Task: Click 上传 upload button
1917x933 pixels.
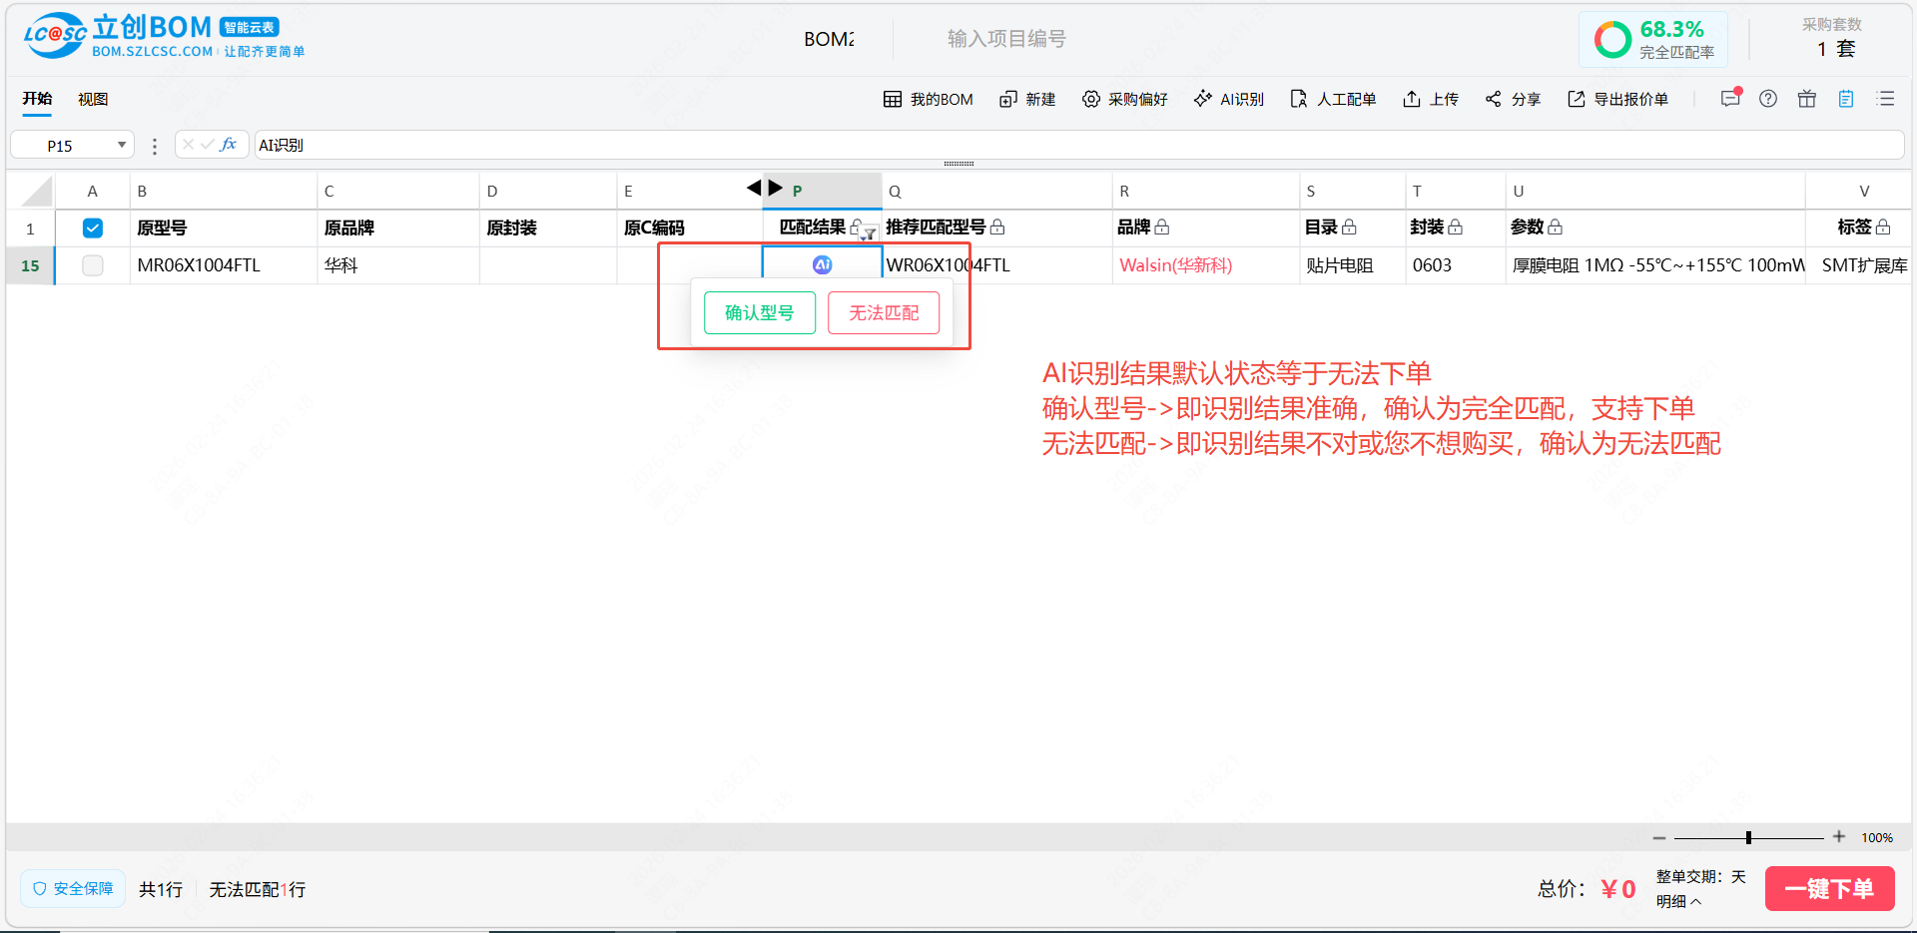Action: (x=1431, y=99)
